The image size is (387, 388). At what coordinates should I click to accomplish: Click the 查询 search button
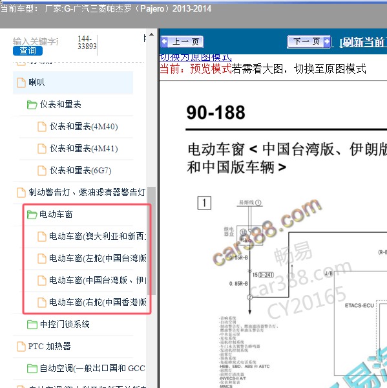coord(28,50)
